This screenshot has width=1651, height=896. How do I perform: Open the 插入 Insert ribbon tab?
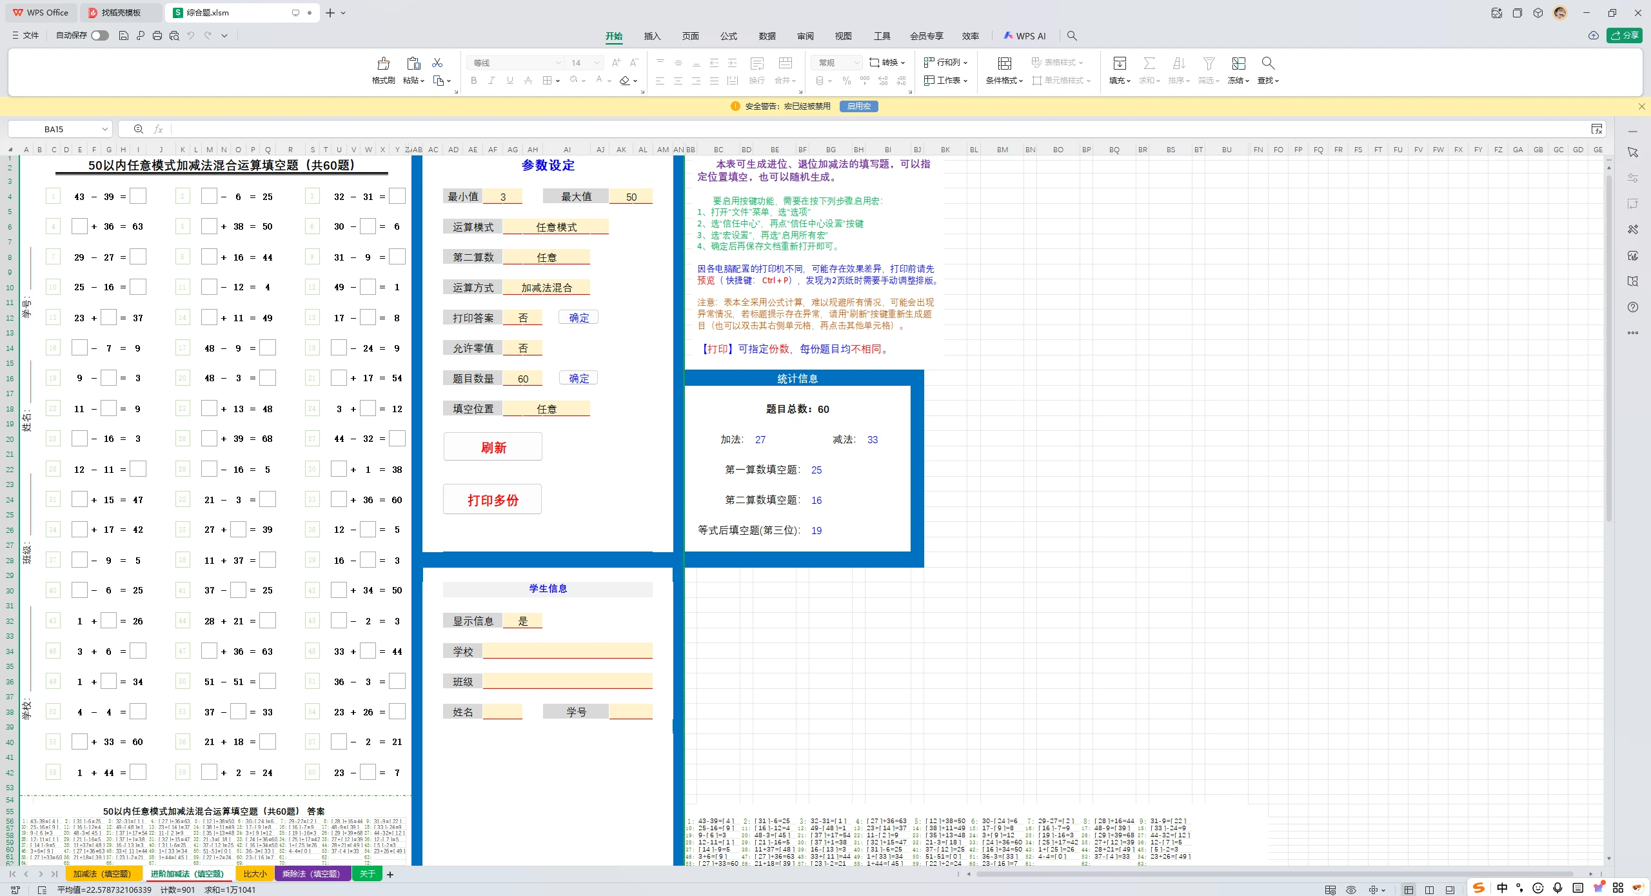click(x=652, y=36)
